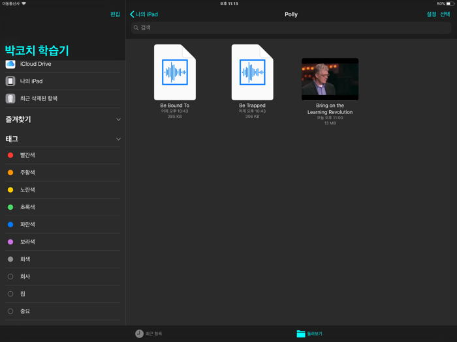Choose the 집 tag circle
The height and width of the screenshot is (342, 457).
click(10, 294)
